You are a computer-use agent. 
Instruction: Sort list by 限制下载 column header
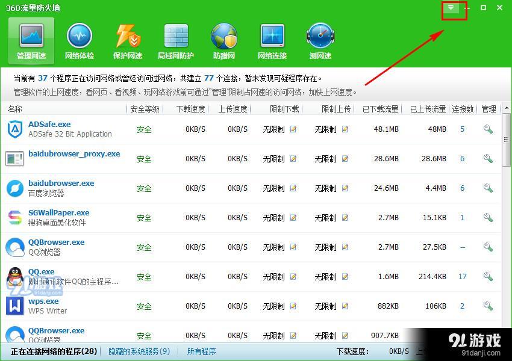coord(284,109)
